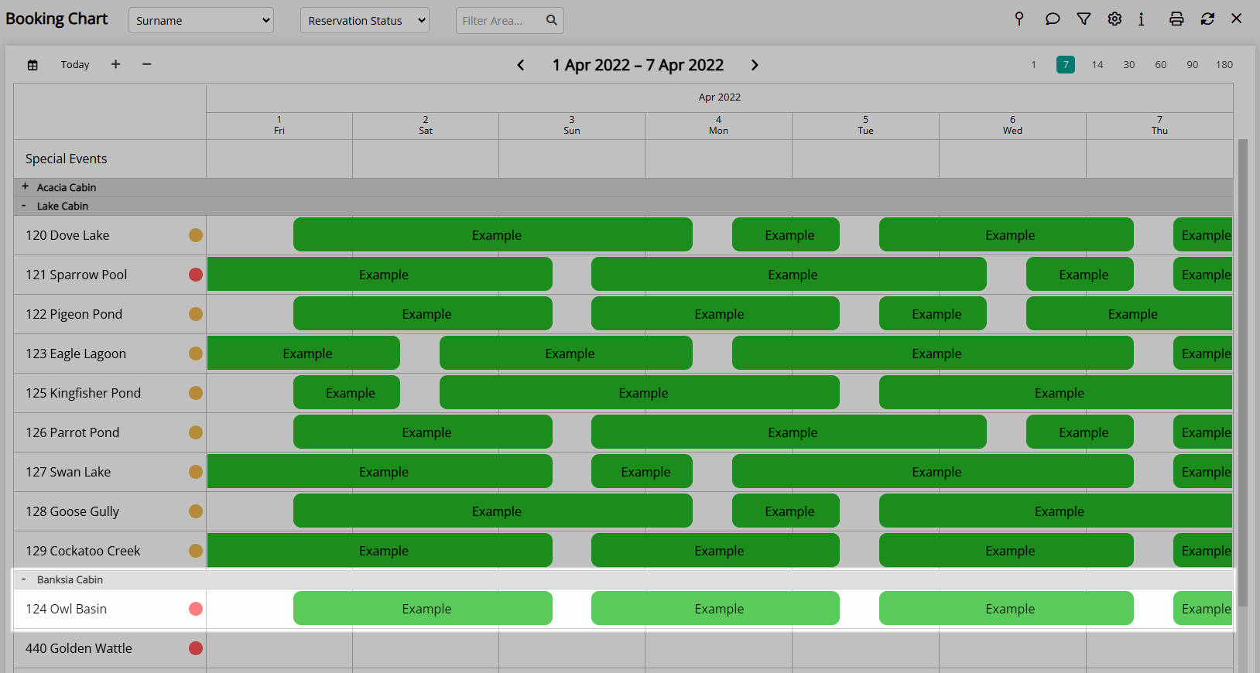Go to next date range
This screenshot has width=1260, height=673.
pyautogui.click(x=755, y=65)
